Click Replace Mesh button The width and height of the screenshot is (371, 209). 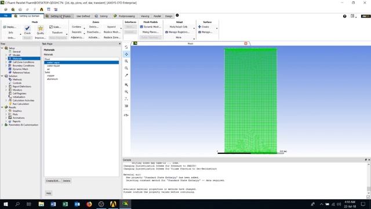[112, 32]
